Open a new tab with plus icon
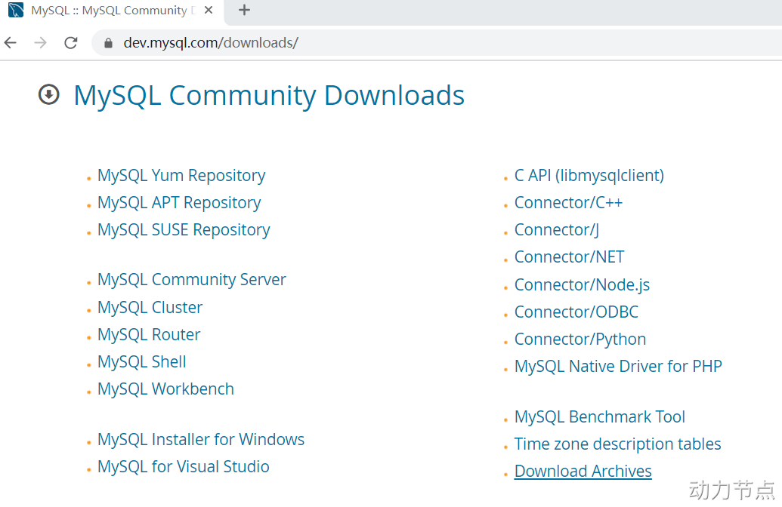Image resolution: width=782 pixels, height=507 pixels. [x=244, y=10]
